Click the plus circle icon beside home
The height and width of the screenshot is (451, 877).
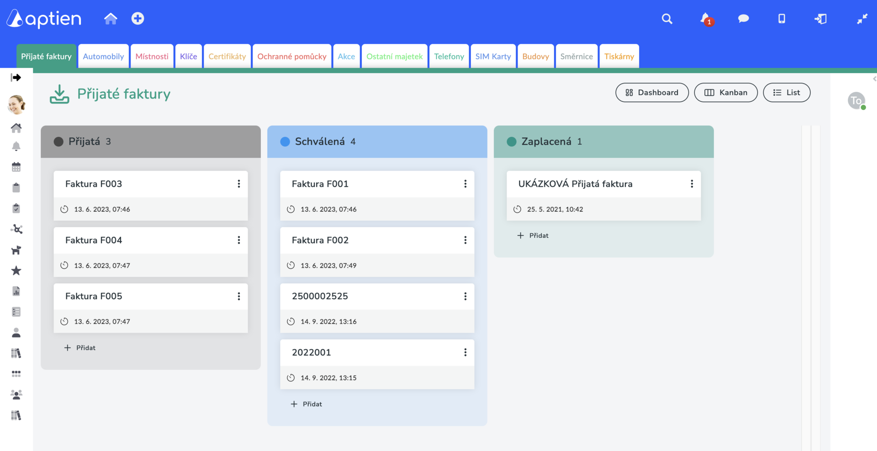(137, 18)
